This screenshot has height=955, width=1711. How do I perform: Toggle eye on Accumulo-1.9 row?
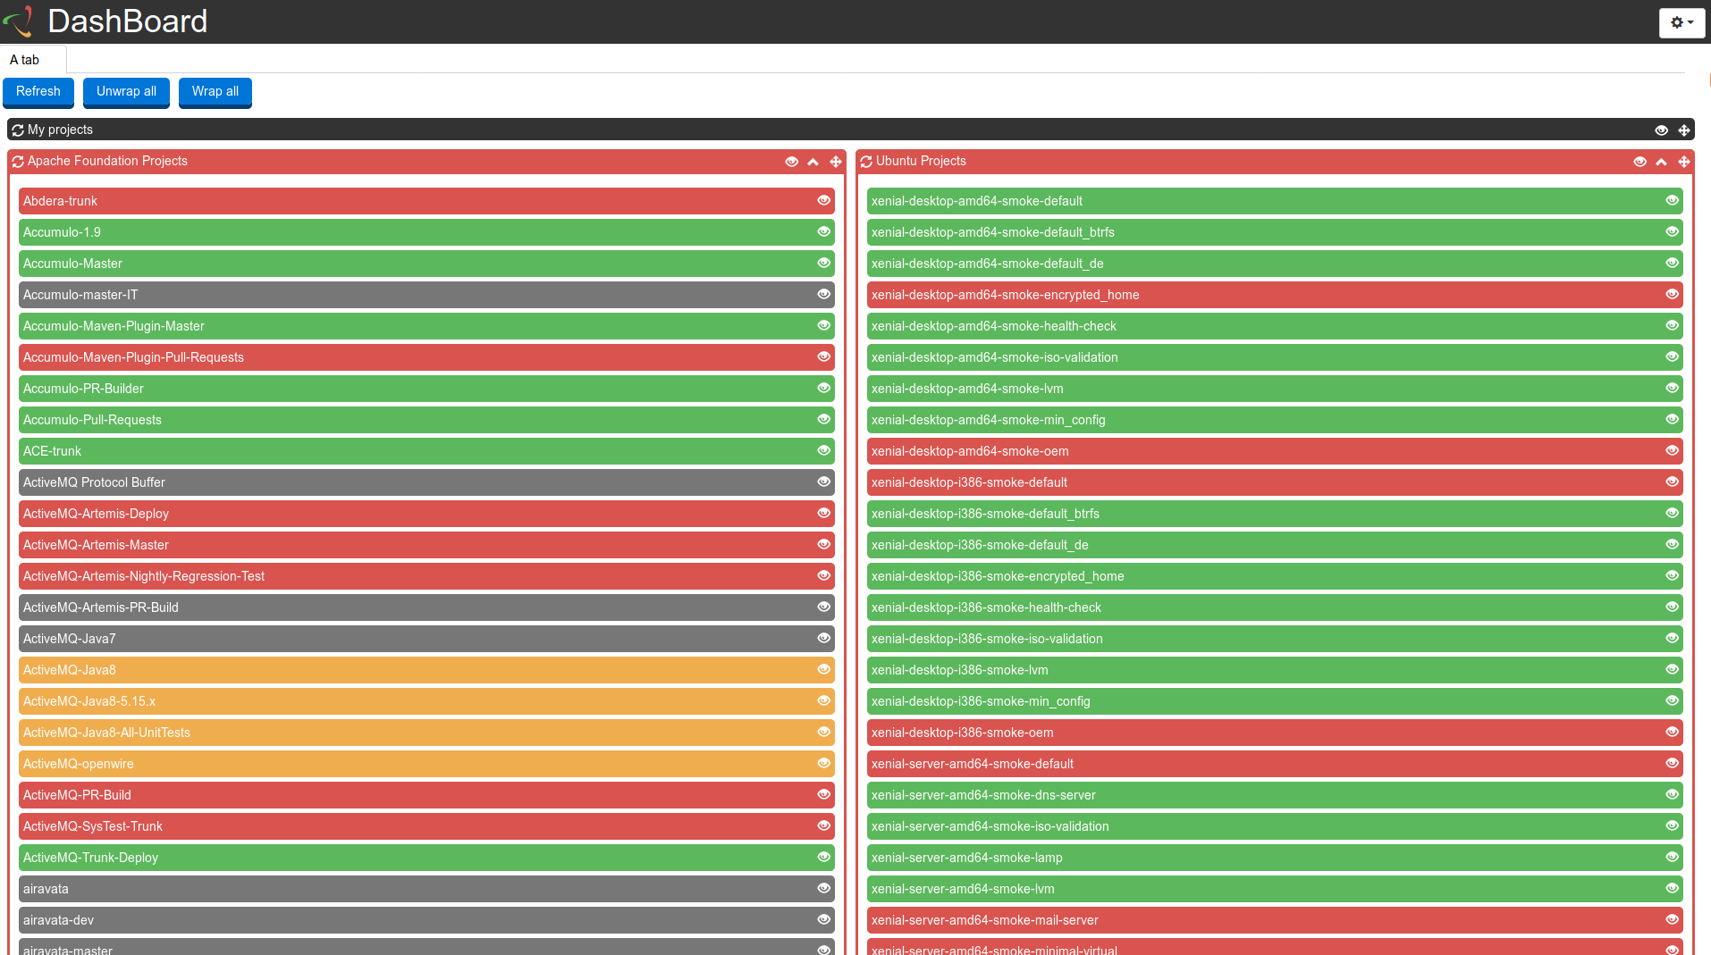(823, 231)
